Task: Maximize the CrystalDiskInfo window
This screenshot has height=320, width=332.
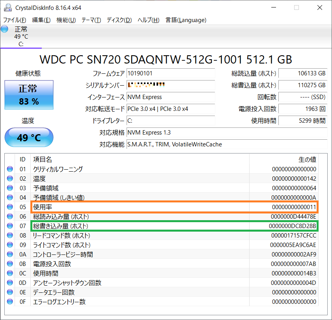Action: pos(297,7)
